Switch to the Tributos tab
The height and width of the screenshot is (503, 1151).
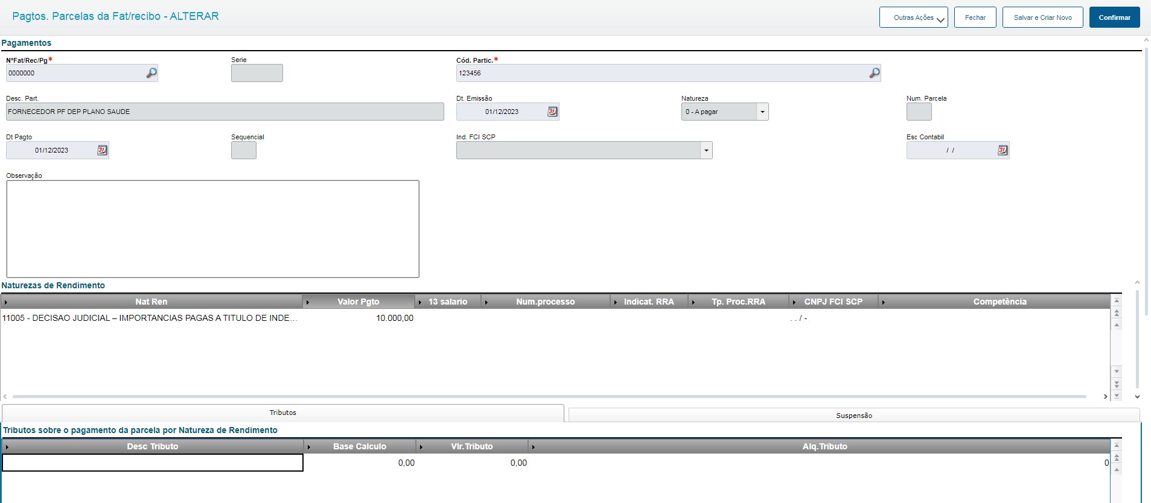pos(283,413)
